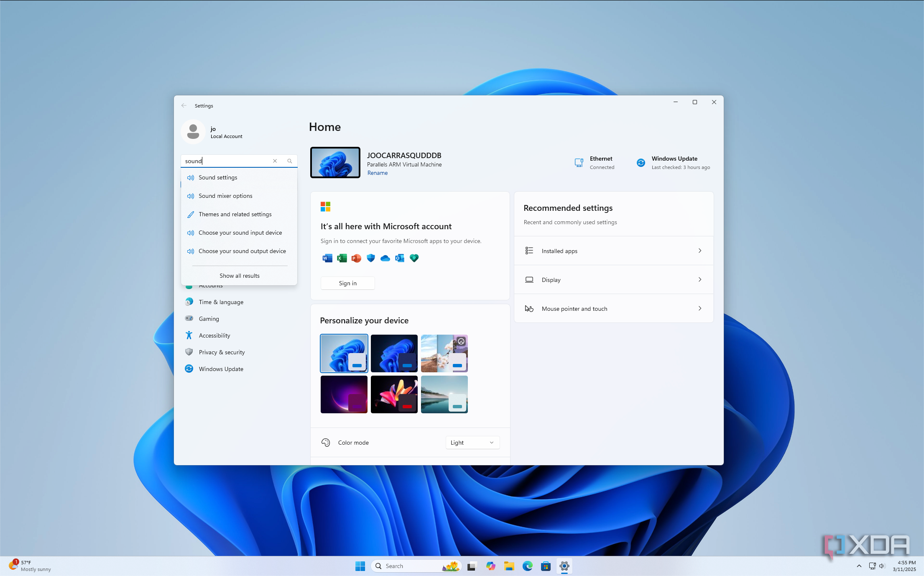This screenshot has height=576, width=924.
Task: Click Show all results
Action: [x=240, y=276]
